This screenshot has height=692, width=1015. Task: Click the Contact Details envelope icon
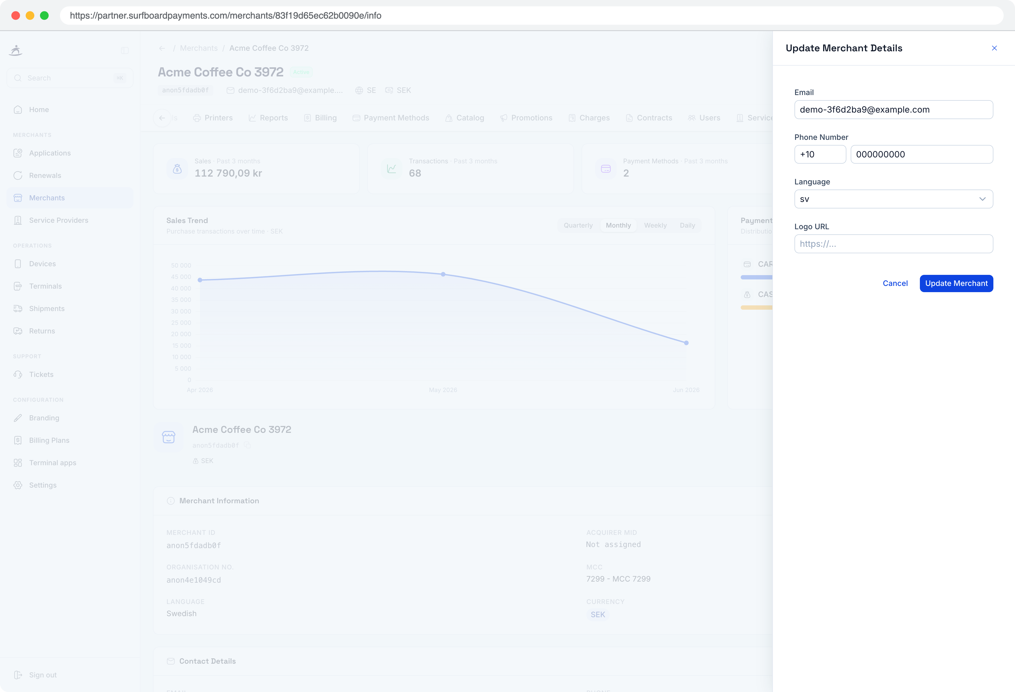coord(171,661)
